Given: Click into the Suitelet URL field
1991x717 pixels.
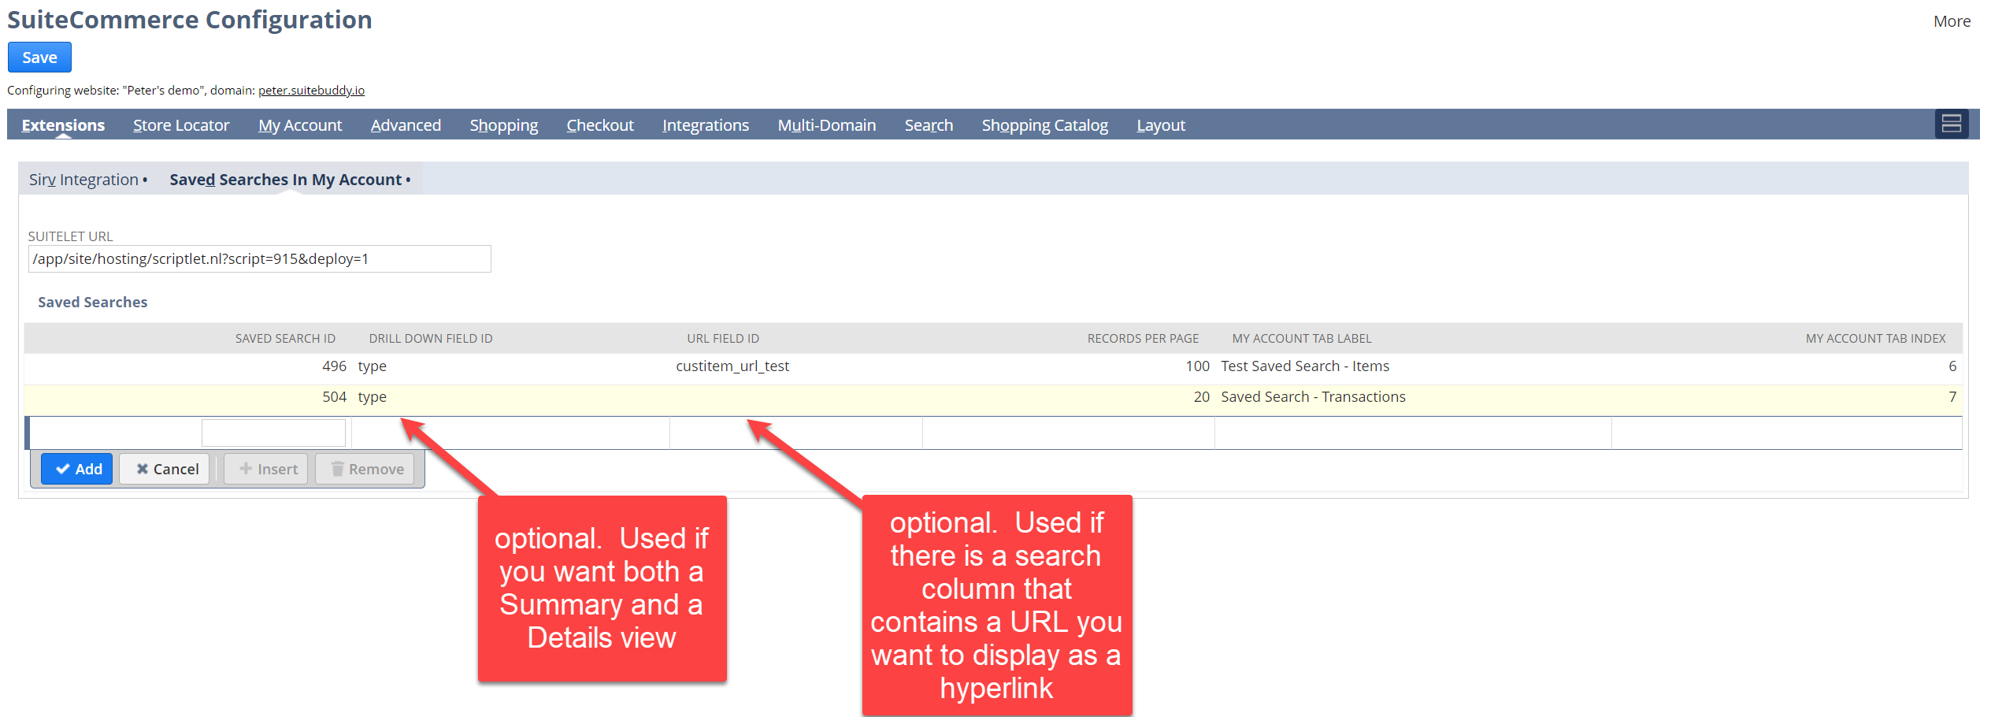Looking at the screenshot, I should [x=260, y=259].
